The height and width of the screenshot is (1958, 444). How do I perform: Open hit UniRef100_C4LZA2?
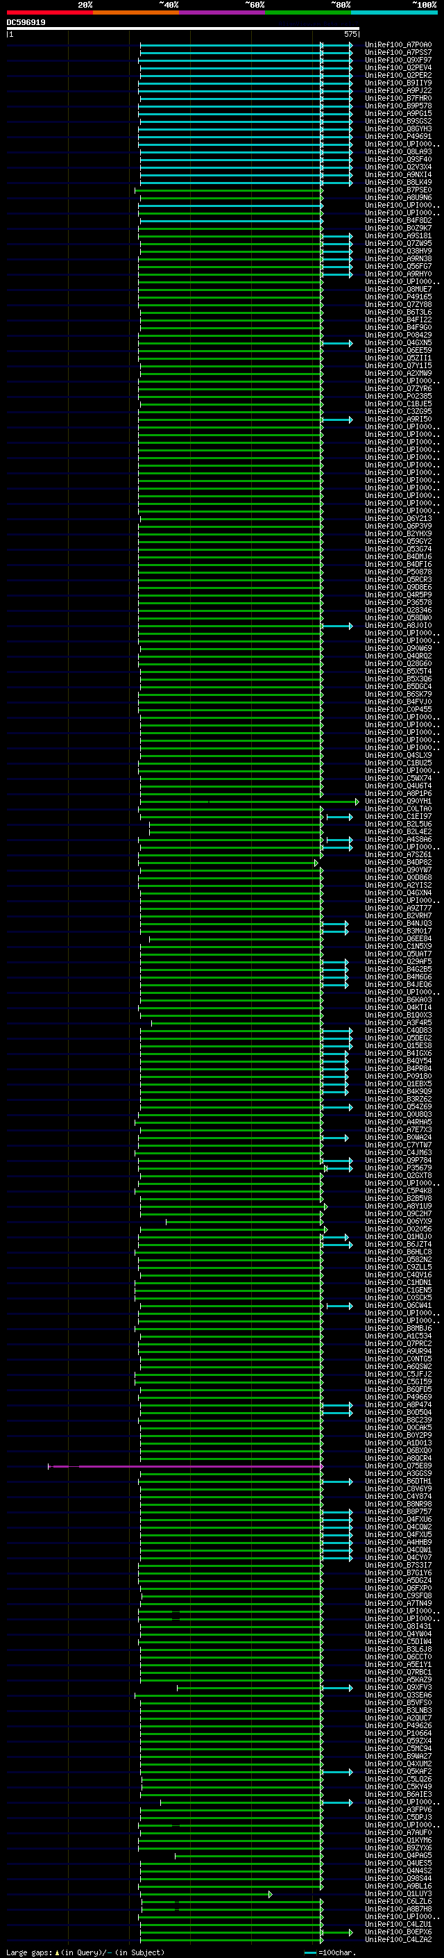[398, 1939]
